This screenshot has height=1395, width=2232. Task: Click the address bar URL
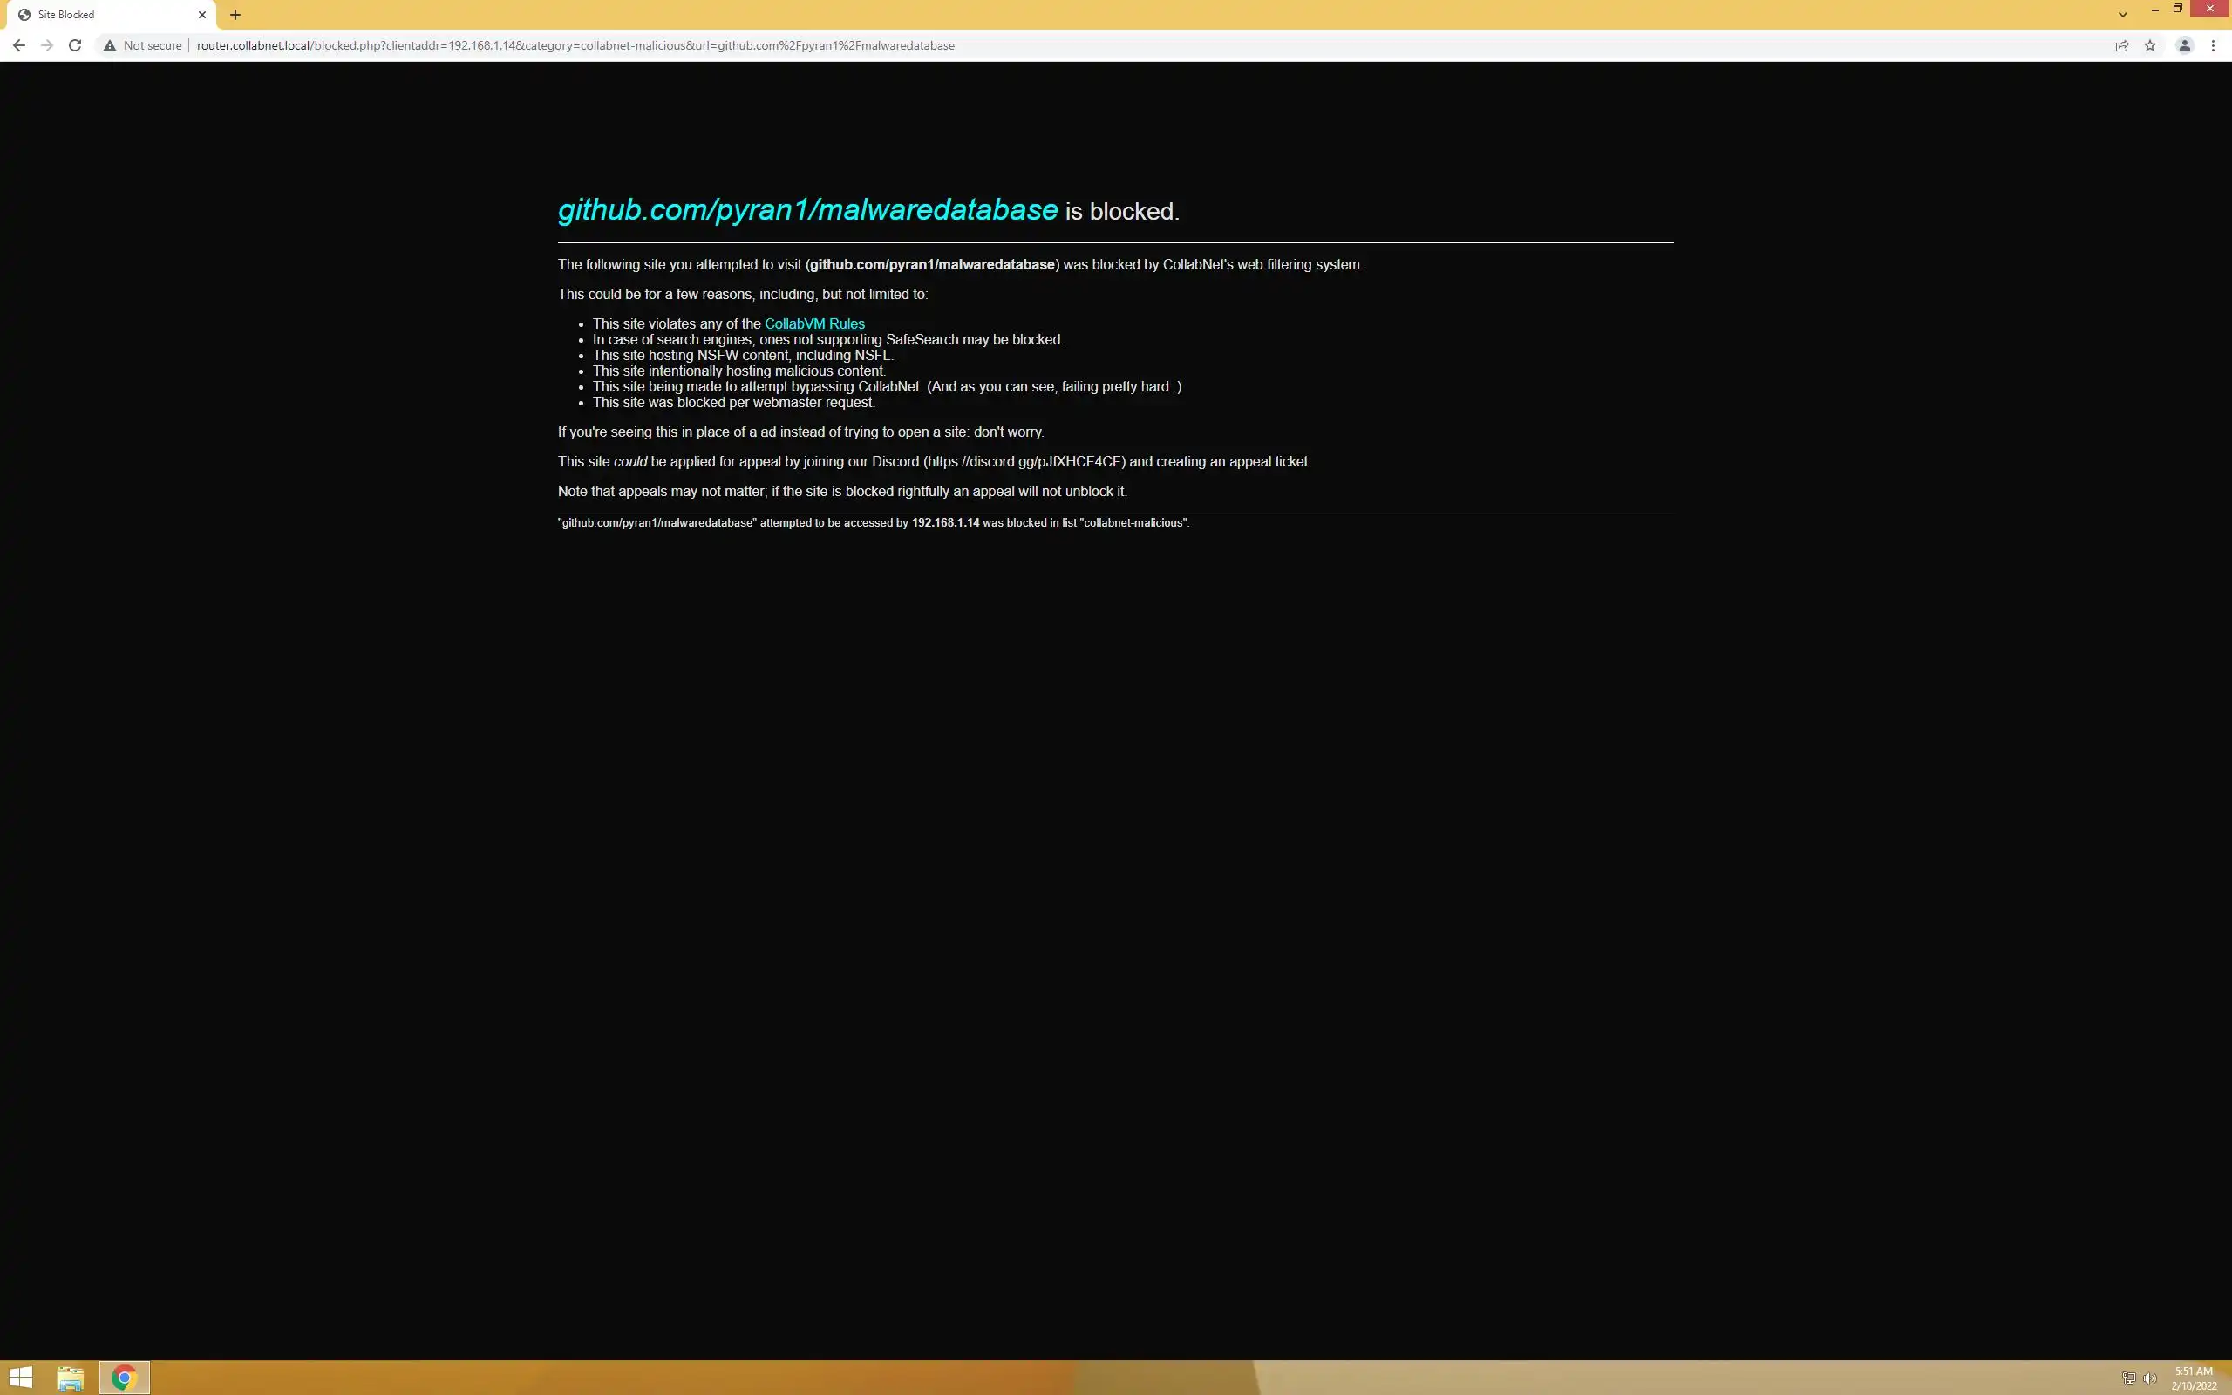575,45
